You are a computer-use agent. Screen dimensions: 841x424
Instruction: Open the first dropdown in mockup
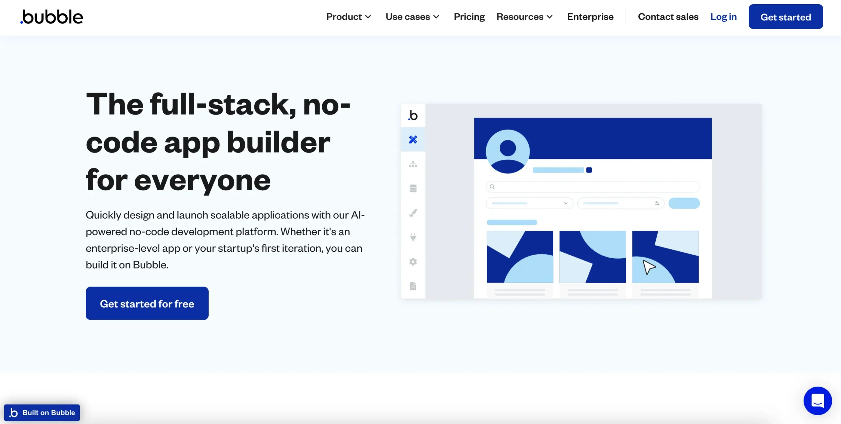[529, 203]
